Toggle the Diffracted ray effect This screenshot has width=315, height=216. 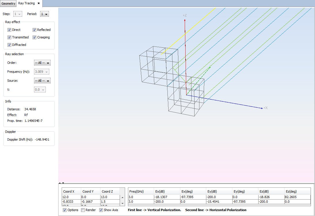coord(10,45)
